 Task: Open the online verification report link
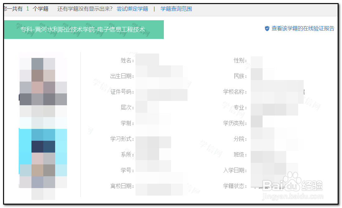click(x=302, y=29)
